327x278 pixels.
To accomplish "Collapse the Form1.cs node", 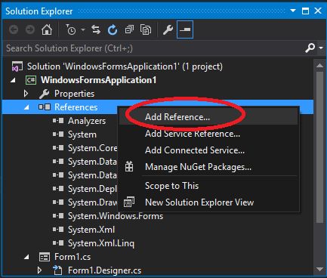I will 26,257.
